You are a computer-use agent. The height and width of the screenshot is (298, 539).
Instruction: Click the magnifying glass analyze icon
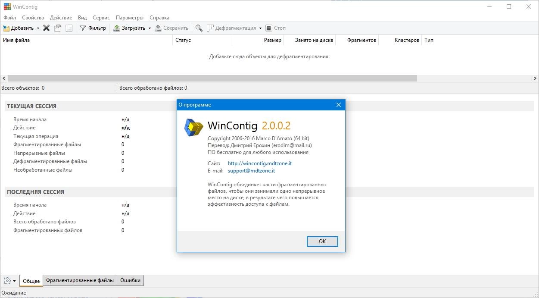point(199,28)
